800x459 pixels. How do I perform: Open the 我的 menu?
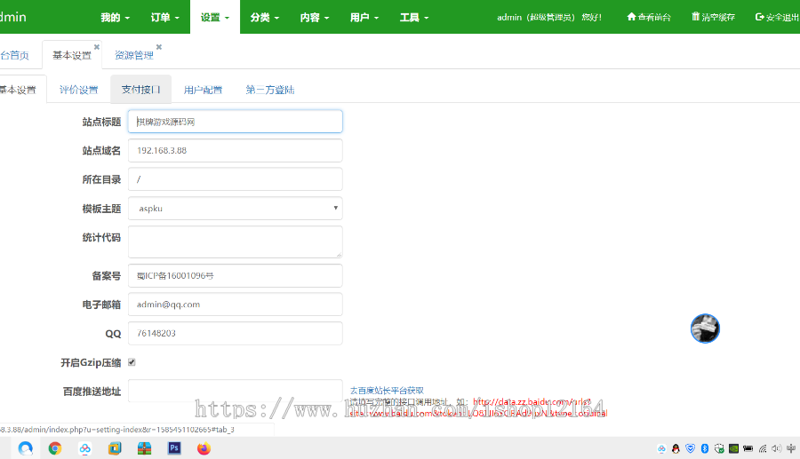(115, 18)
